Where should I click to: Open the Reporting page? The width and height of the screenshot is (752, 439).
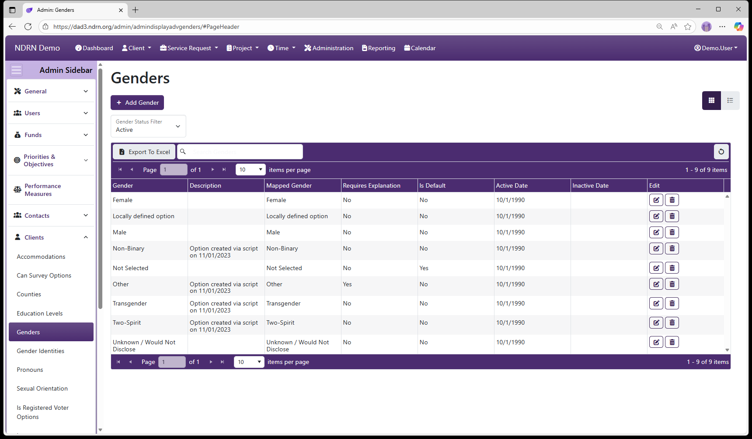click(x=379, y=48)
